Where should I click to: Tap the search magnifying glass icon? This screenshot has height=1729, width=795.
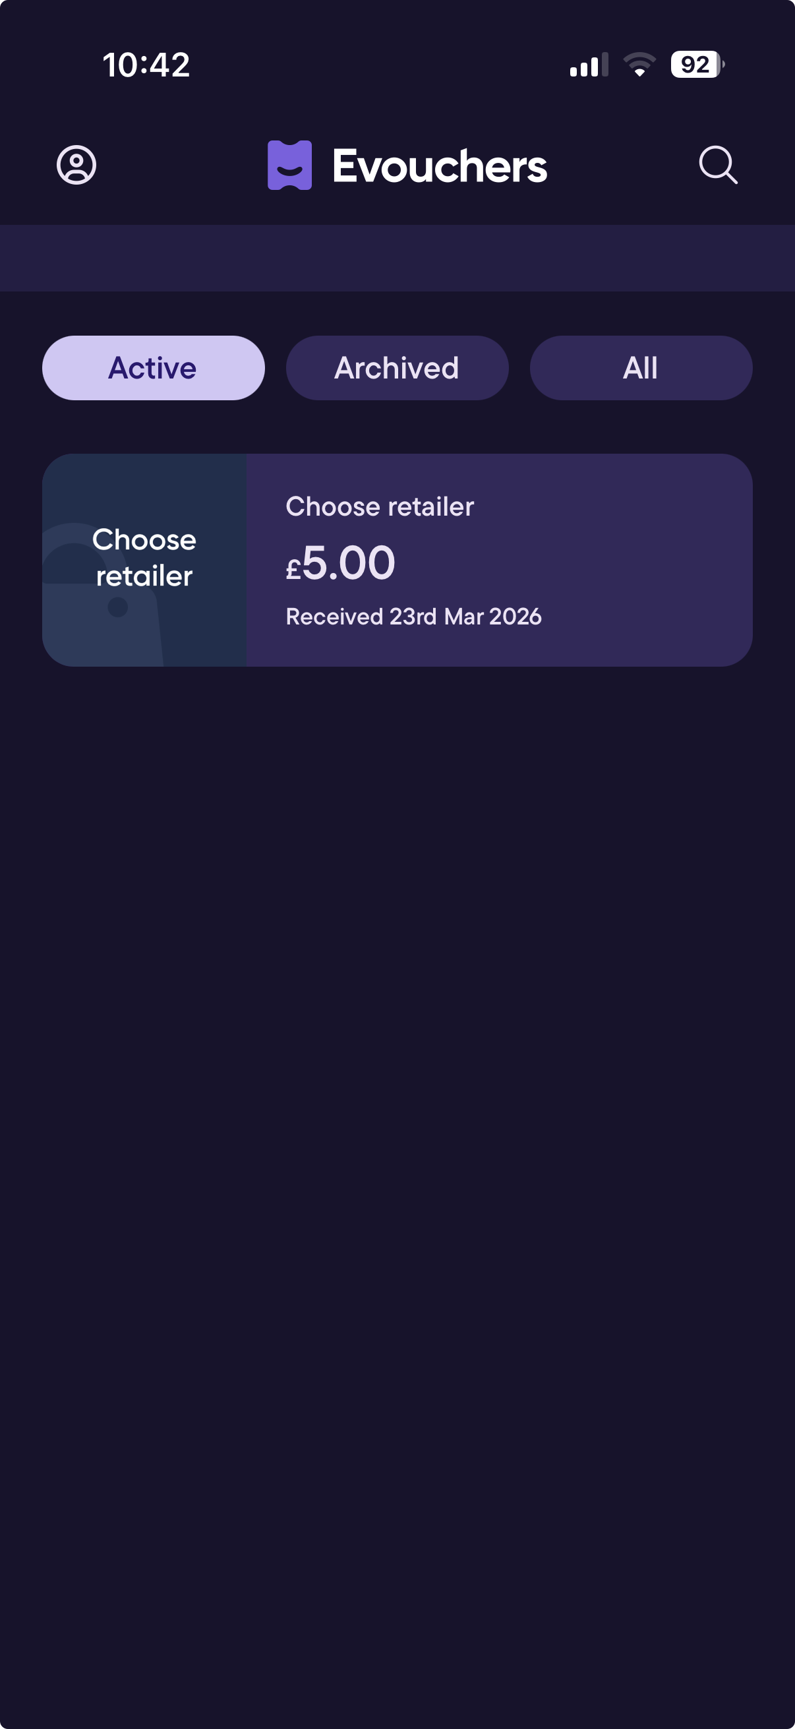tap(718, 165)
